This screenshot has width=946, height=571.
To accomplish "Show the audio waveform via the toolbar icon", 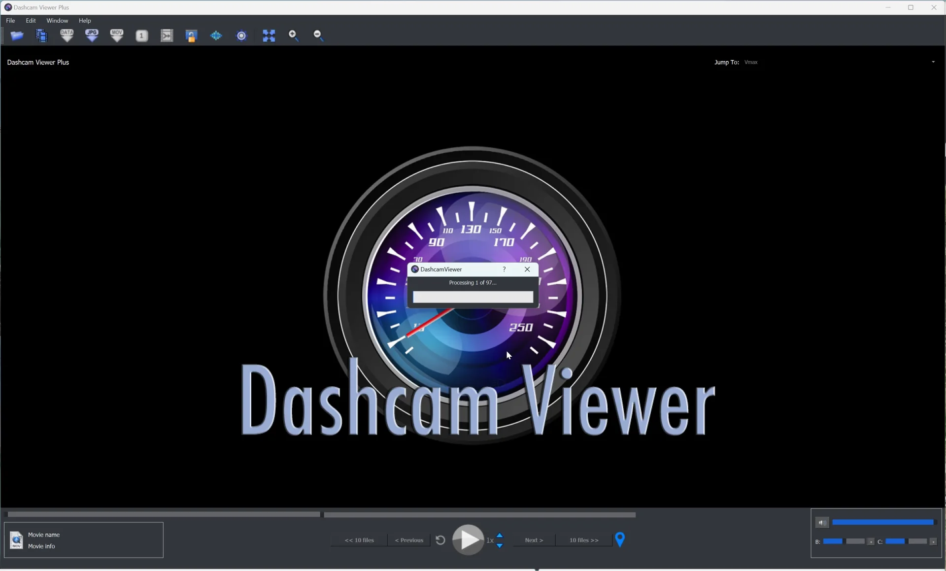I will [x=216, y=35].
